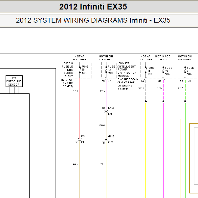Click the connector symbol between E3 and F1

click(80, 140)
